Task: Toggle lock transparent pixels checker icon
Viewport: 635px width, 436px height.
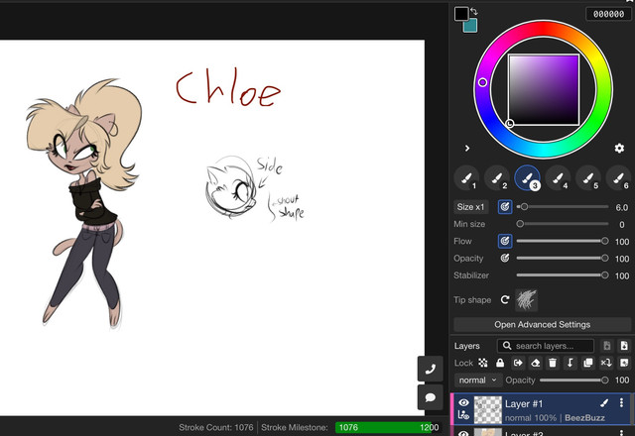Action: [x=483, y=363]
